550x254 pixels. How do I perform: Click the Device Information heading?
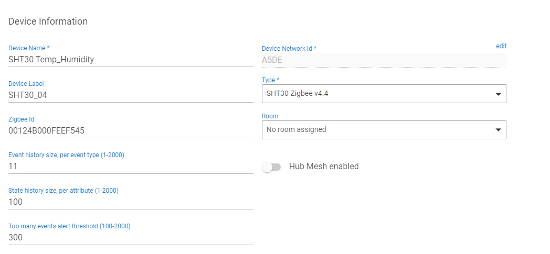coord(48,21)
